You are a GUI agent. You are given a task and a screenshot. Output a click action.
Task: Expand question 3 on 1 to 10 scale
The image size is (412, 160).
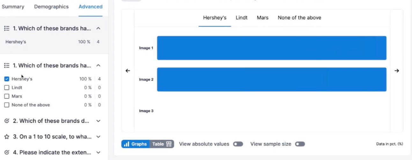[x=98, y=137]
